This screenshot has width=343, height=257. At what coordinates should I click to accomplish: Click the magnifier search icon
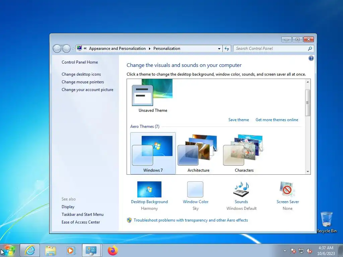tap(310, 49)
